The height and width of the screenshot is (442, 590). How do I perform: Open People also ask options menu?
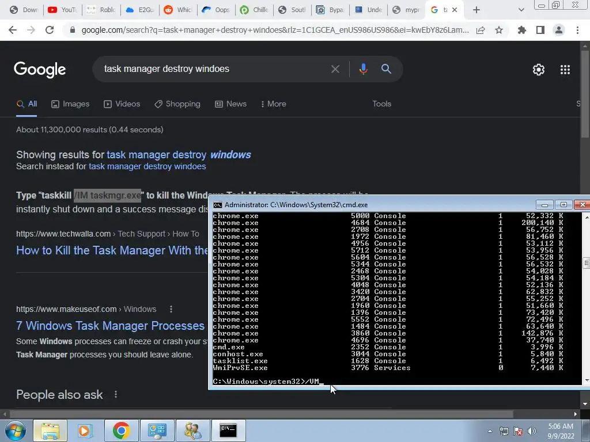[x=116, y=394]
